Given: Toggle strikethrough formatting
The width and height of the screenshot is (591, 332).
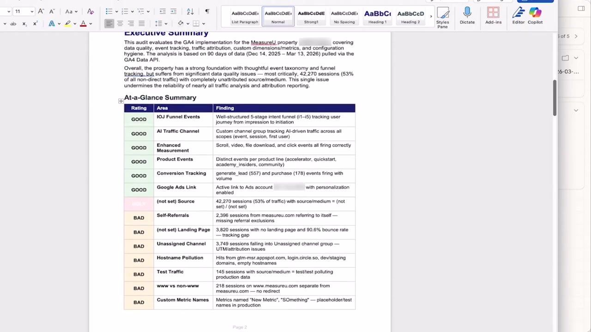Looking at the screenshot, I should tap(13, 23).
